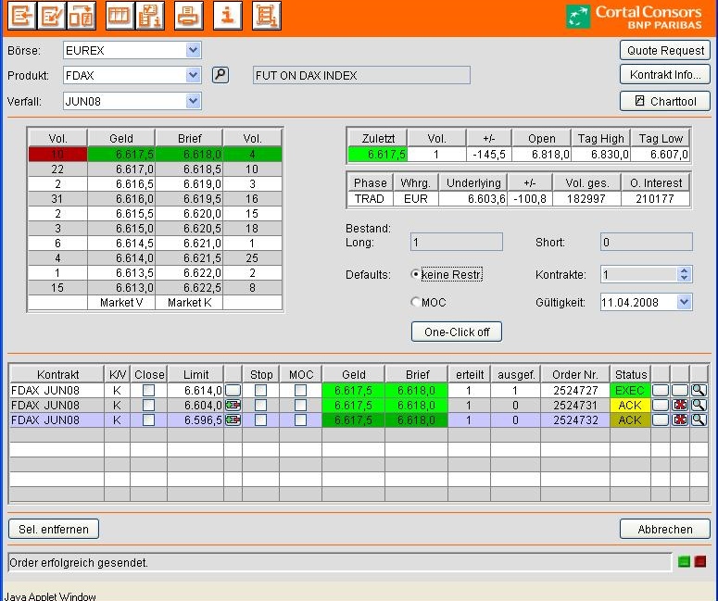Viewport: 718px width, 601px height.
Task: Tick the Close checkbox for limit 6.604,0 order
Action: [149, 405]
